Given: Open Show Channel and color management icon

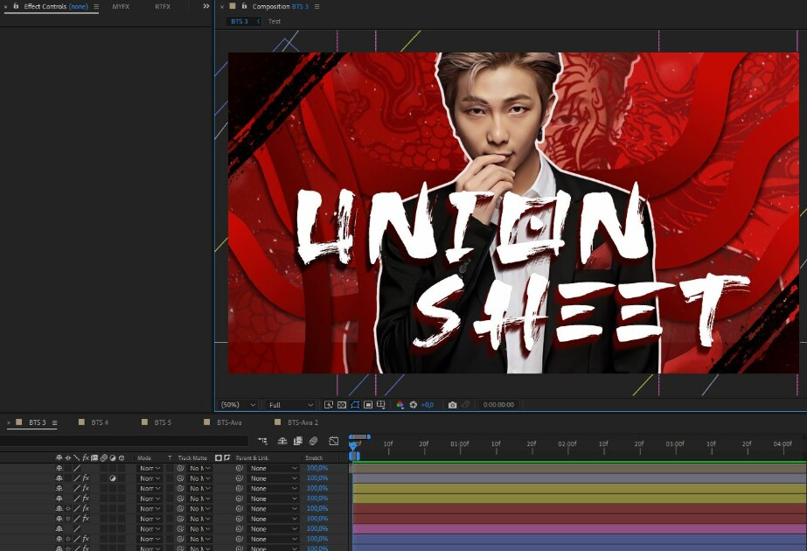Looking at the screenshot, I should [x=400, y=405].
